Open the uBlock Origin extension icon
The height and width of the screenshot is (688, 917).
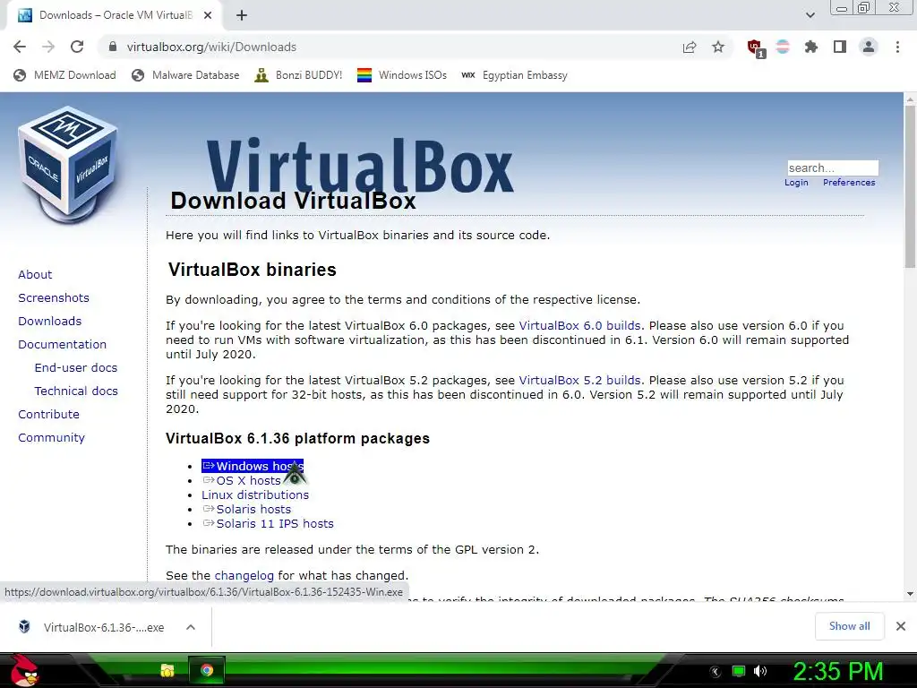click(755, 47)
